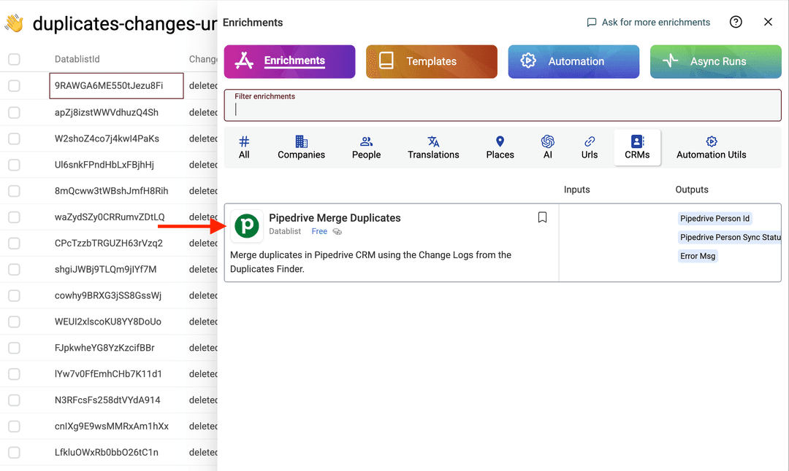This screenshot has width=789, height=471.
Task: Click the Ask for more enrichments link
Action: tap(648, 22)
